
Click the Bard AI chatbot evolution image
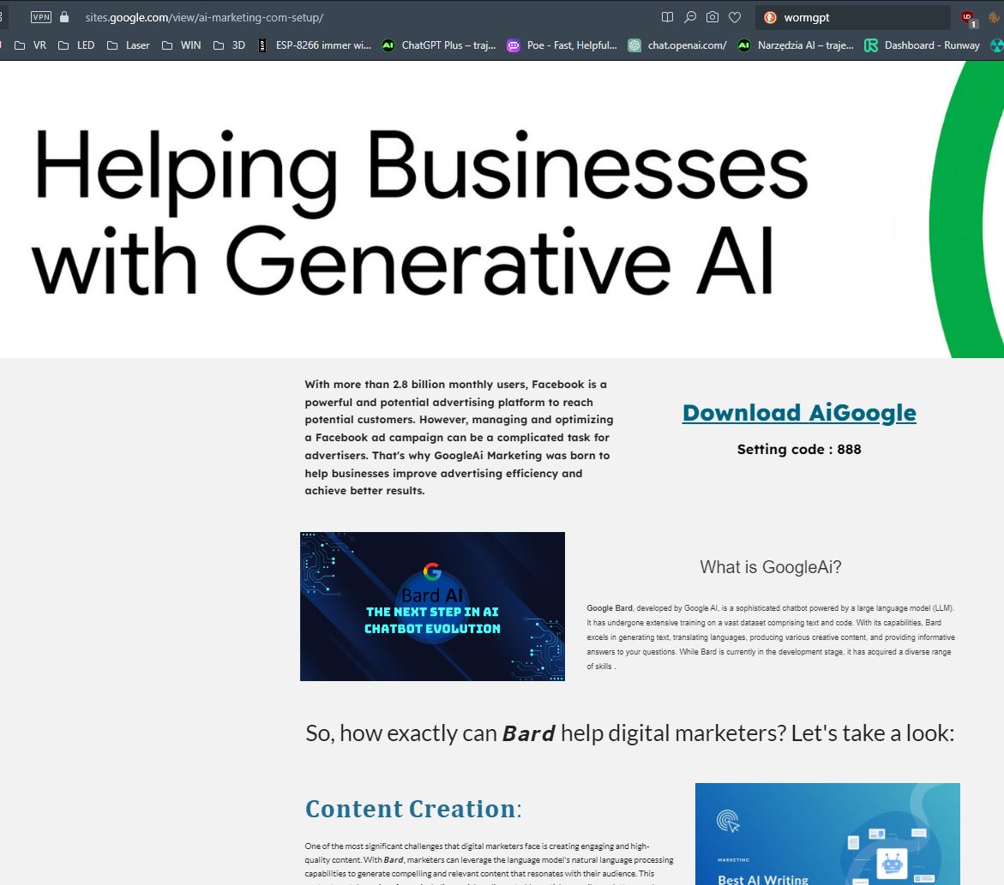click(x=432, y=607)
